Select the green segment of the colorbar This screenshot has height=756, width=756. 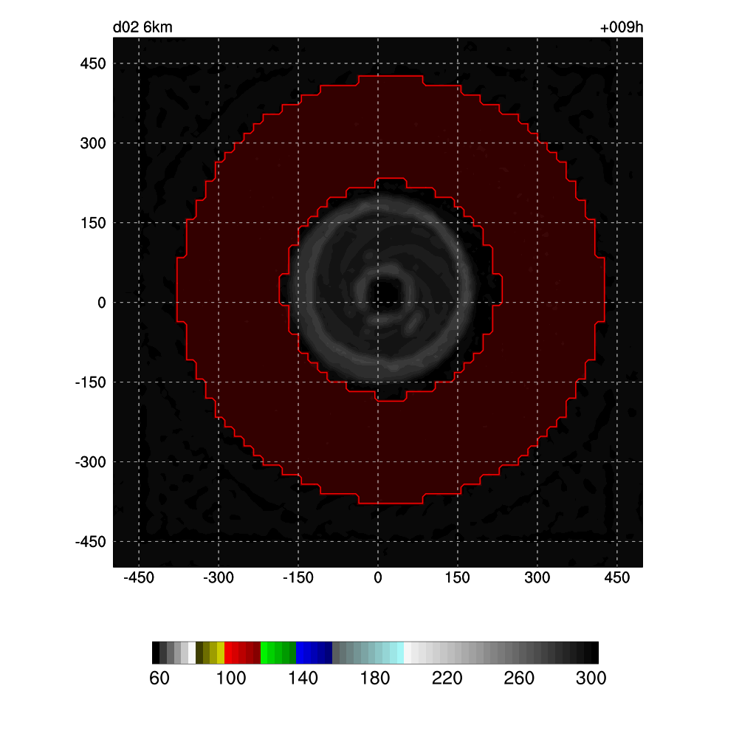pyautogui.click(x=278, y=653)
